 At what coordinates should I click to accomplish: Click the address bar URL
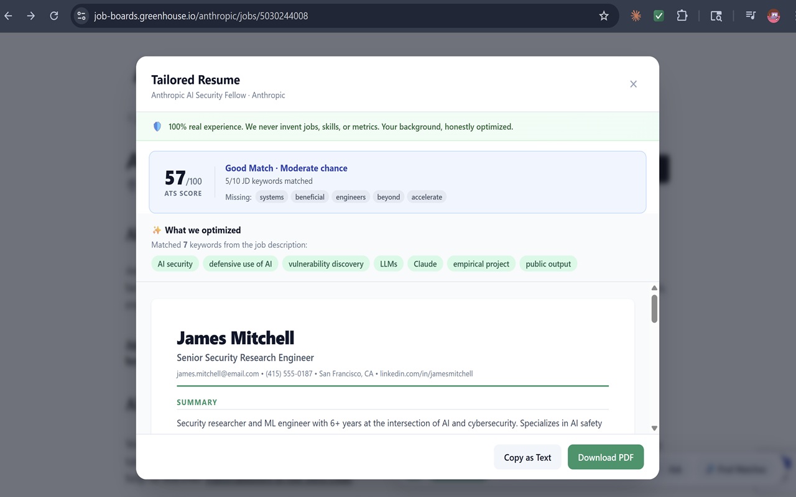point(201,16)
